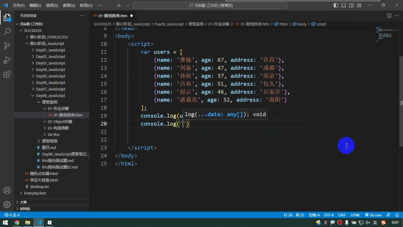Toggle the primary side bar layout
Viewport: 403px width, 227px height.
point(336,5)
